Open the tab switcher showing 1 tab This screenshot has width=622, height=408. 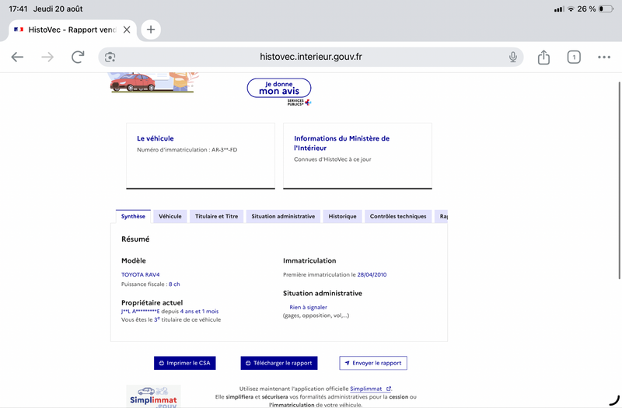pyautogui.click(x=574, y=57)
